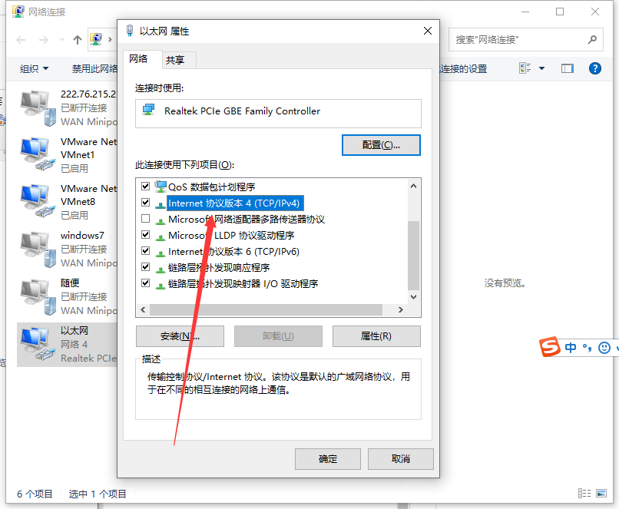The width and height of the screenshot is (619, 509).
Task: Open the help question mark icon
Action: (x=594, y=68)
